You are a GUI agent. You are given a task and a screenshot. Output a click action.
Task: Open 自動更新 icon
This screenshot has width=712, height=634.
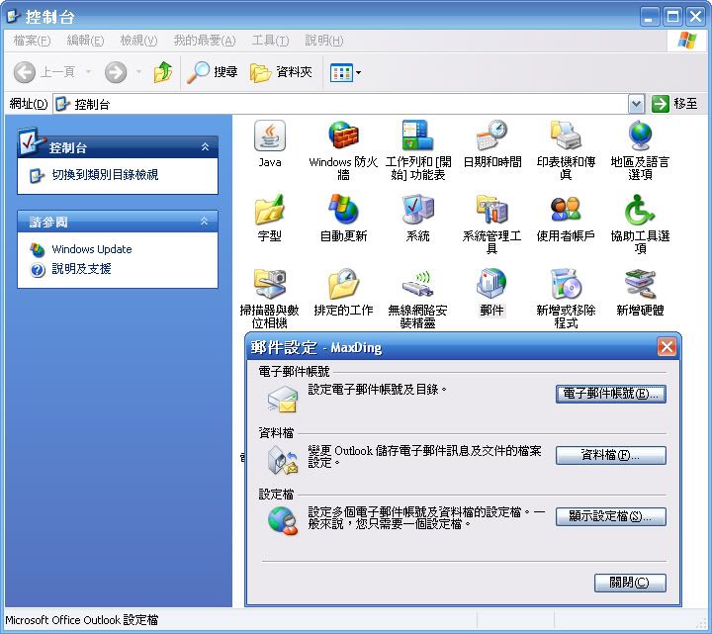(343, 210)
